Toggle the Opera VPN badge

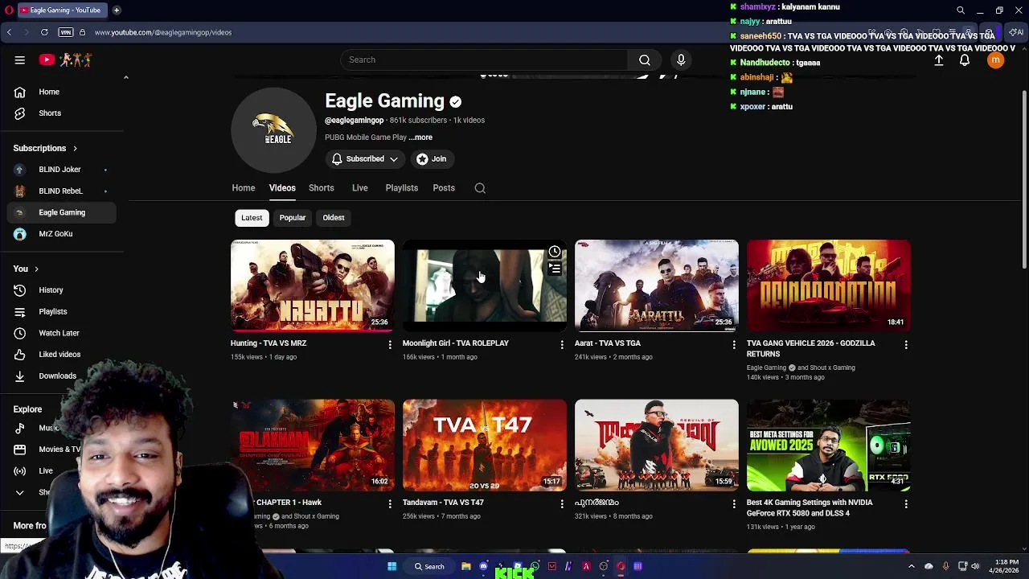(x=66, y=32)
